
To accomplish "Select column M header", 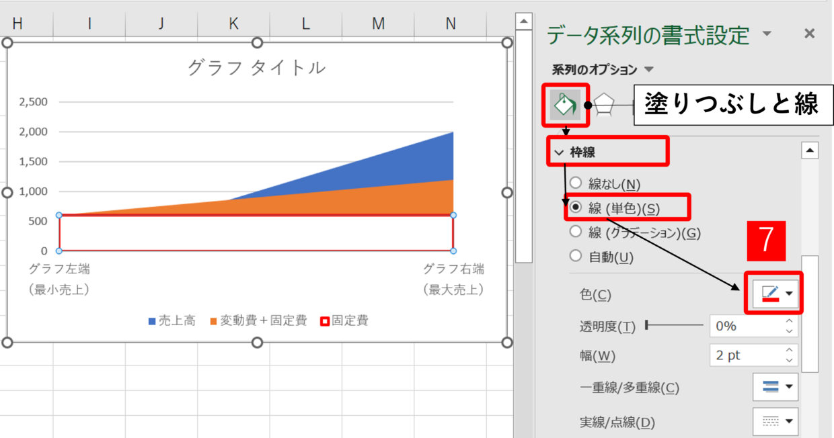I will click(x=378, y=24).
